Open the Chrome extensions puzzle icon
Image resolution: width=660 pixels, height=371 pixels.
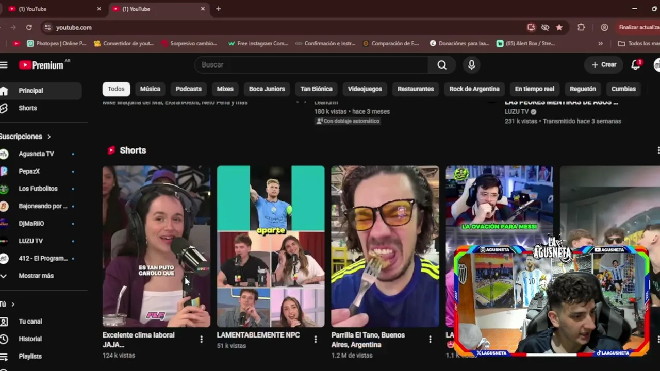(581, 27)
